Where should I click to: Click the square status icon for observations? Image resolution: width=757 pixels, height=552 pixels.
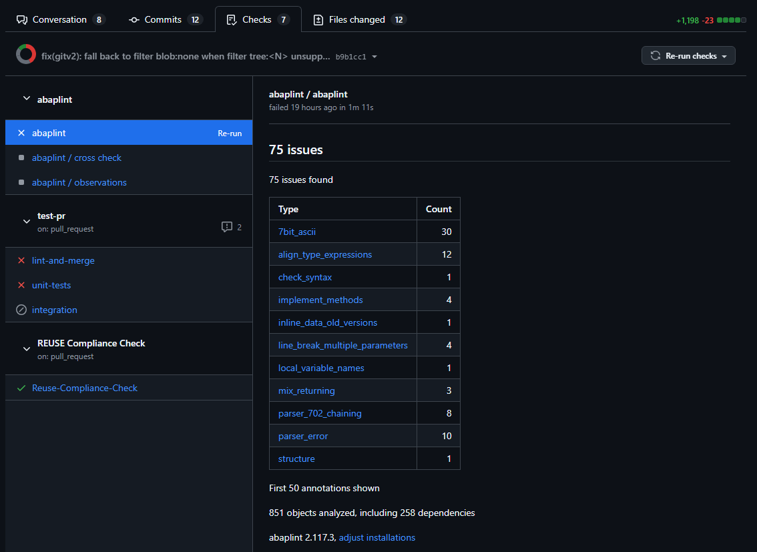(x=21, y=182)
